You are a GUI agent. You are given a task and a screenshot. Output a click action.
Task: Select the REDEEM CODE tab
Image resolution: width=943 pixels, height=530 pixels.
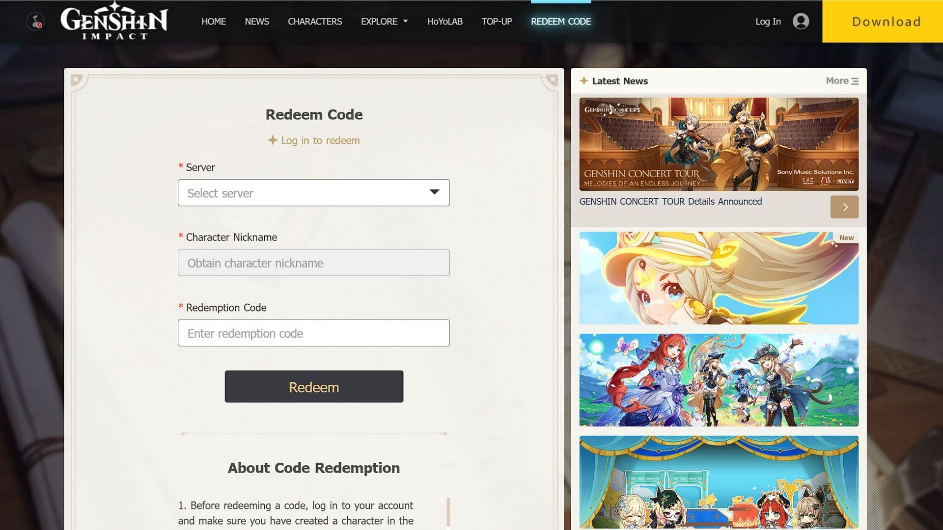[x=561, y=22]
